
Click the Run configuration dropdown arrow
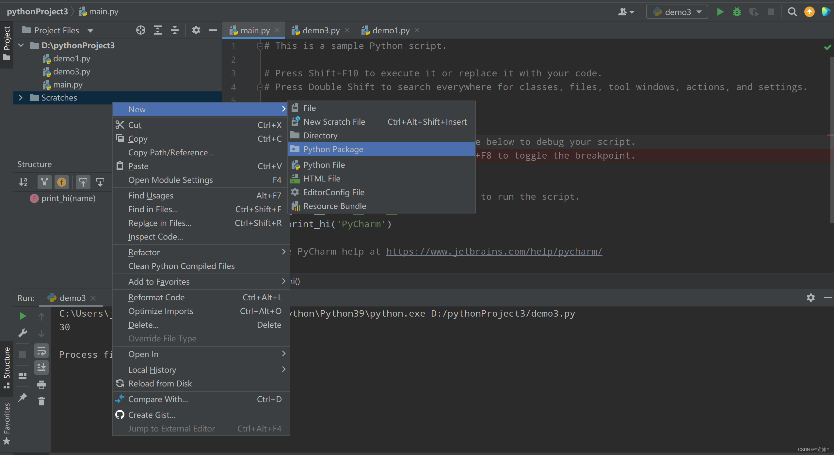click(x=699, y=12)
